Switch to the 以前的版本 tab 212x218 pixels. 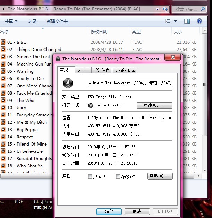pyautogui.click(x=124, y=70)
